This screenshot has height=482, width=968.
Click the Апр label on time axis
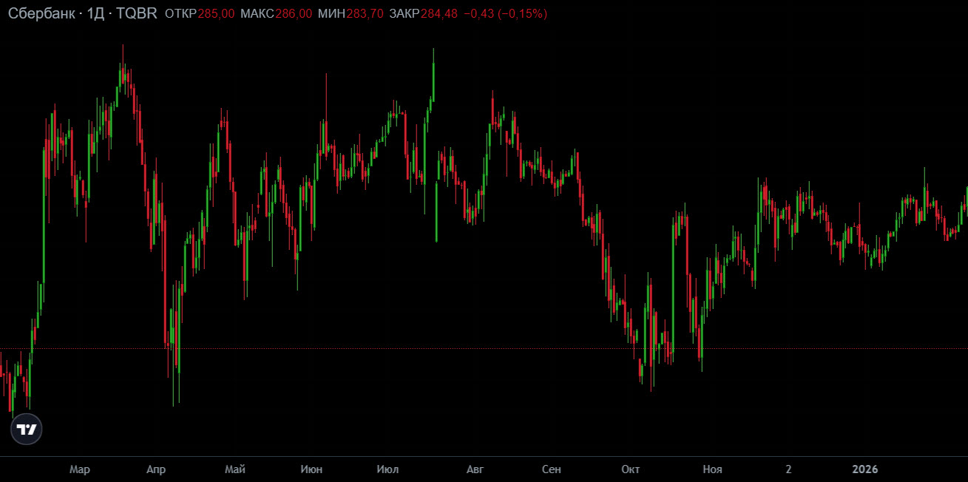point(156,469)
